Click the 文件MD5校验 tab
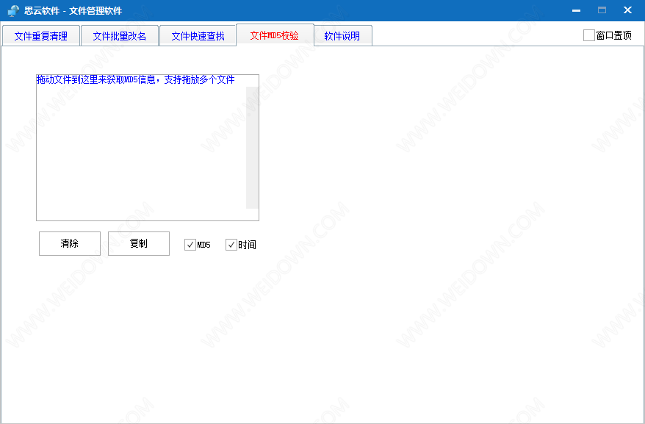 pyautogui.click(x=275, y=35)
